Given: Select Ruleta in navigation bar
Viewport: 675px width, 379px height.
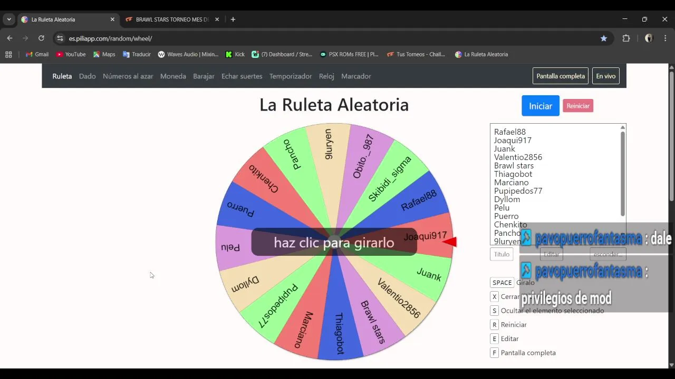Looking at the screenshot, I should [62, 76].
